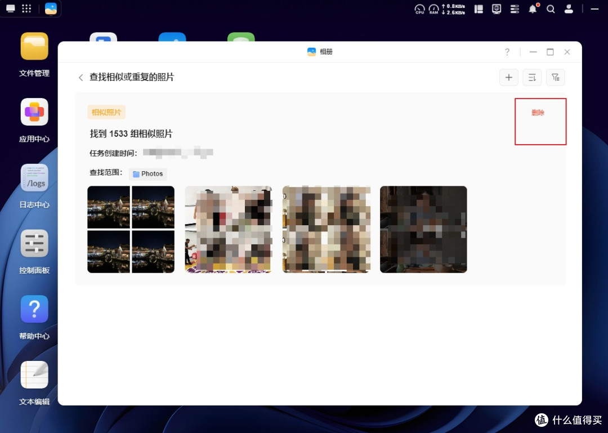Maximize the 相册 window
This screenshot has width=608, height=433.
[x=550, y=52]
